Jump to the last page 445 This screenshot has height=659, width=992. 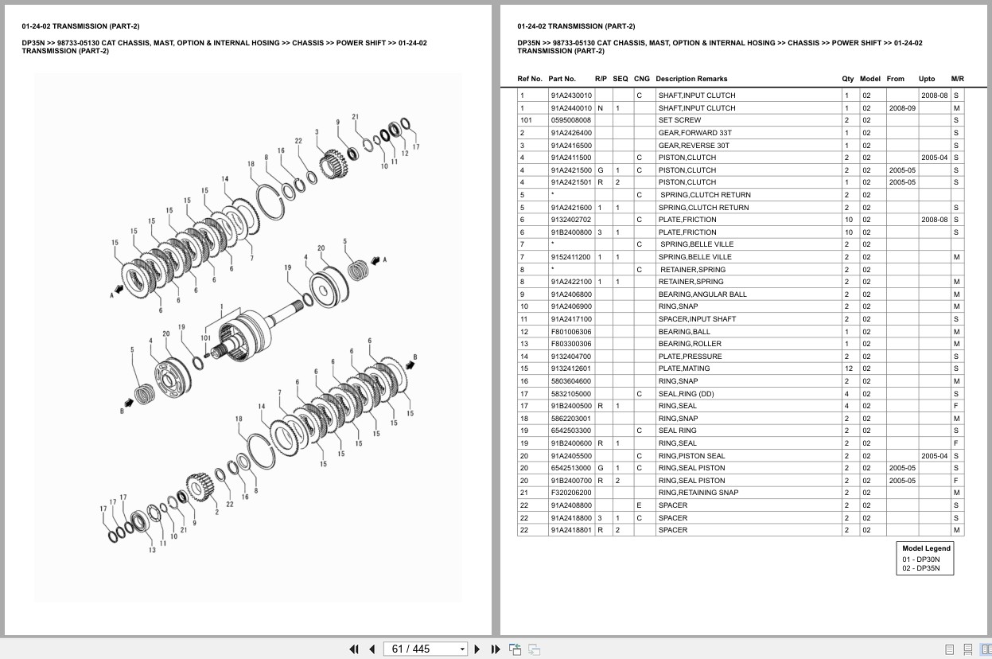495,649
